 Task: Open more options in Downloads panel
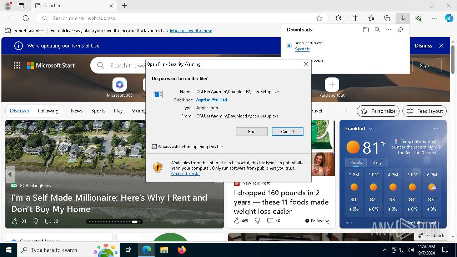tap(389, 30)
